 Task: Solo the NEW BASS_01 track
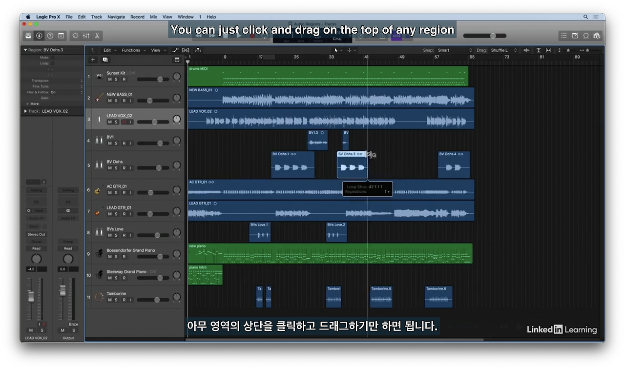116,101
